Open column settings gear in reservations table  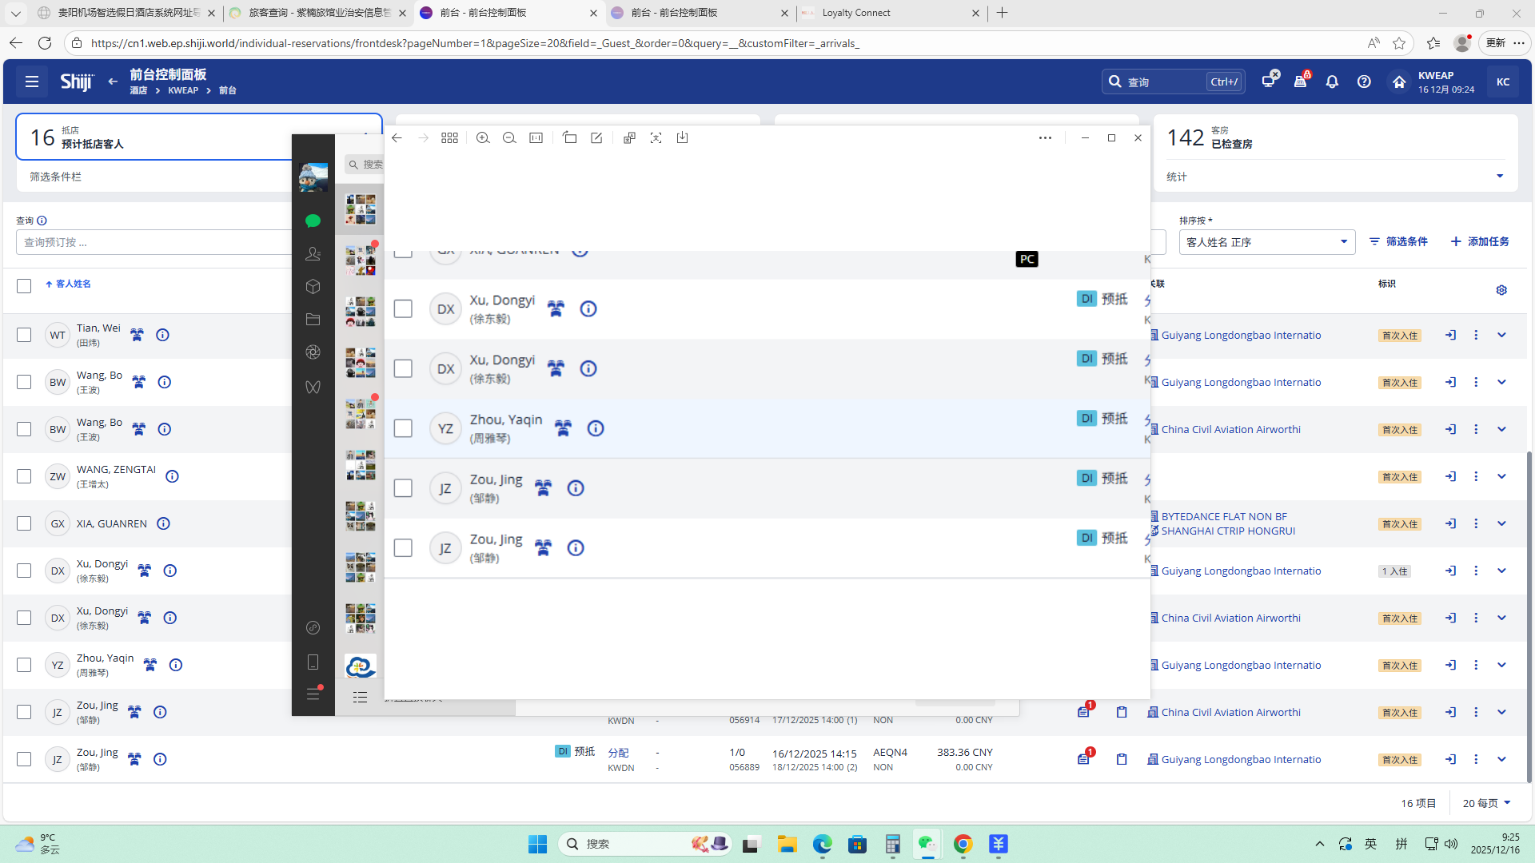click(x=1501, y=290)
